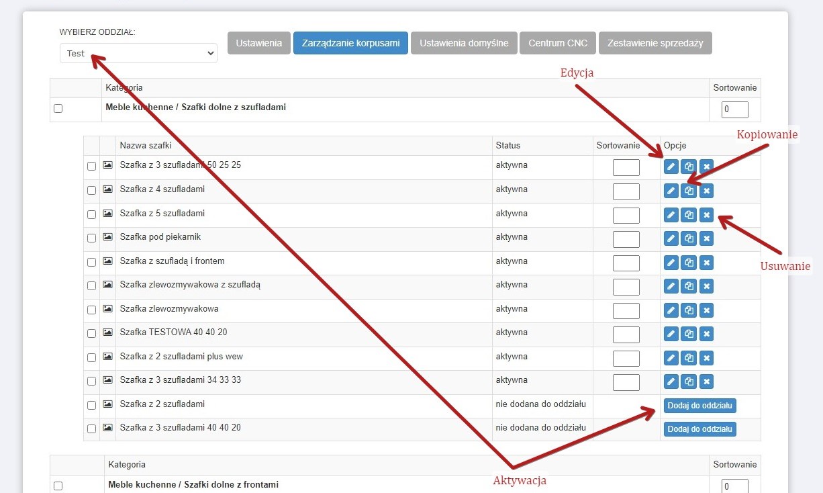Copy Szafka zlewozmywakowa z szufladą
Screen dimensions: 823x493
click(689, 286)
